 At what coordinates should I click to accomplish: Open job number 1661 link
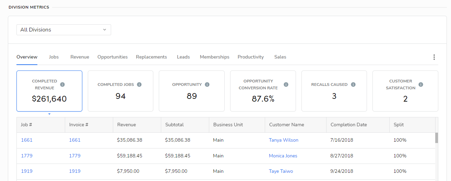click(x=27, y=140)
